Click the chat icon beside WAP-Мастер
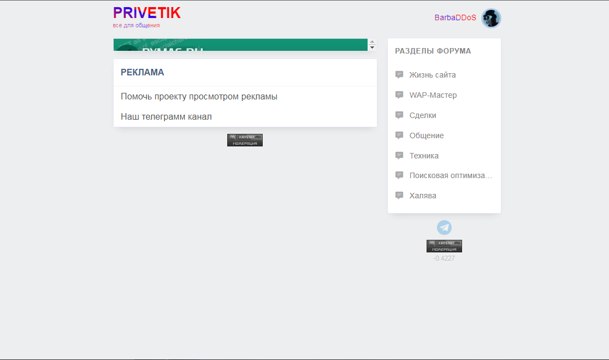The width and height of the screenshot is (609, 360). pos(399,95)
